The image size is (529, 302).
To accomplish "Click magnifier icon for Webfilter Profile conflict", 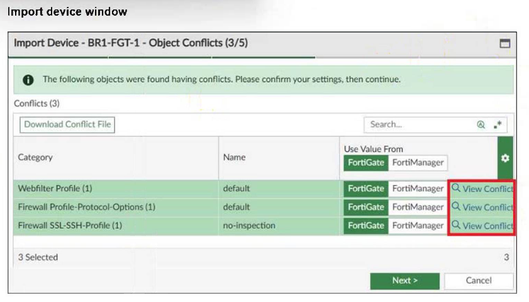I will tap(457, 188).
